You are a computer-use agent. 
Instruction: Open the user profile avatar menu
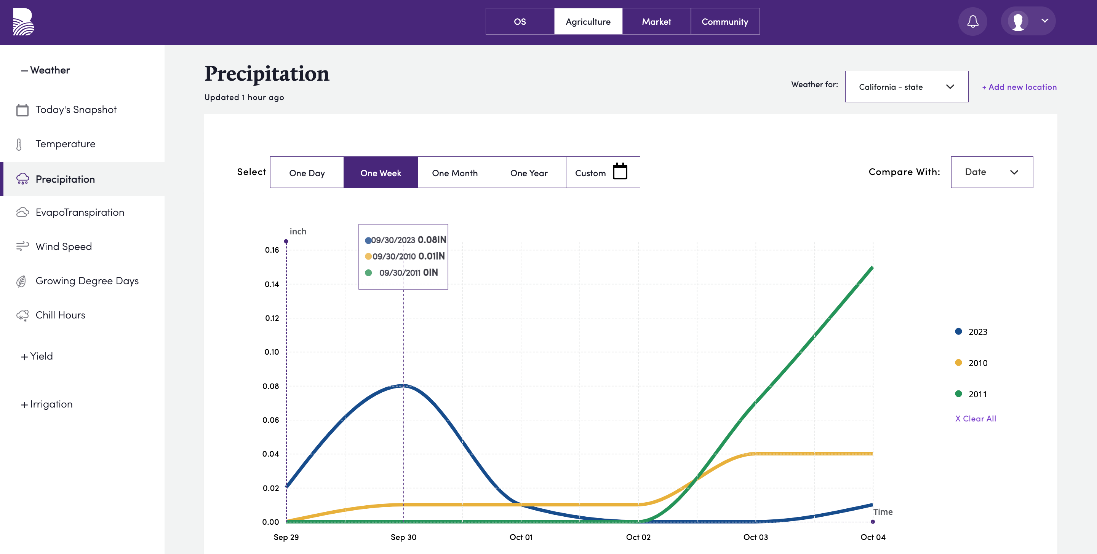[x=1028, y=21]
